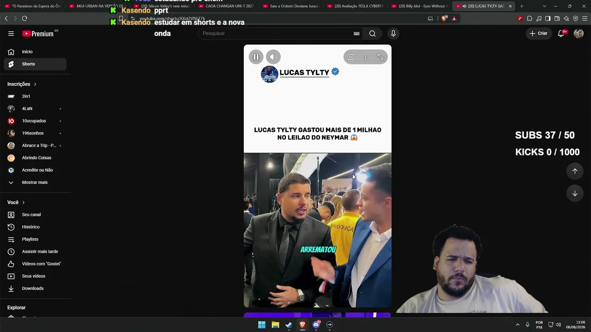Open the 196sonhos channel subscription
Image resolution: width=591 pixels, height=332 pixels.
tap(35, 133)
